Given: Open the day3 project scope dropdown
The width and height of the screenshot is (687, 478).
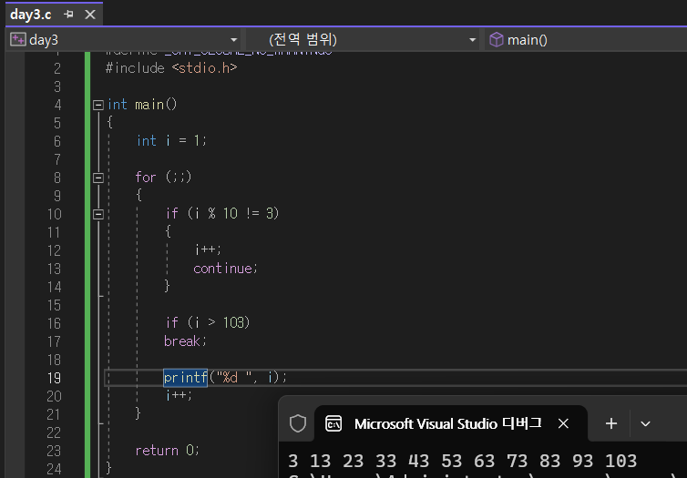Looking at the screenshot, I should point(234,40).
